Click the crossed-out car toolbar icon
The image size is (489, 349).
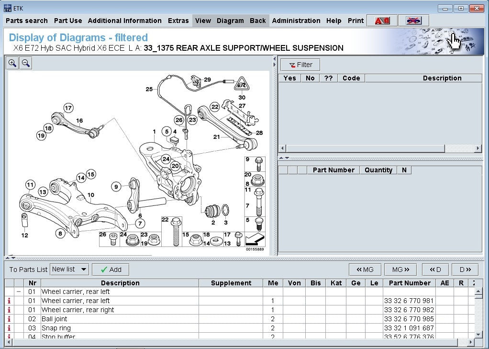pyautogui.click(x=413, y=21)
